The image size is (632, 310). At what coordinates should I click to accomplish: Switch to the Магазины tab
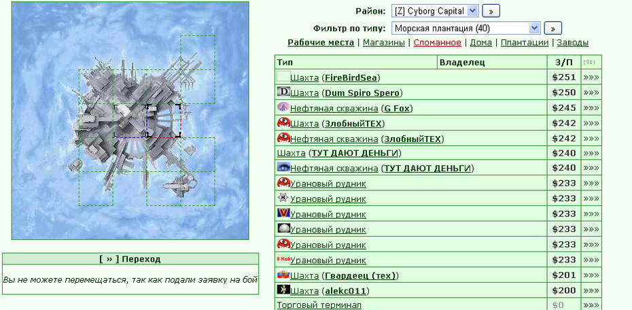tap(384, 43)
